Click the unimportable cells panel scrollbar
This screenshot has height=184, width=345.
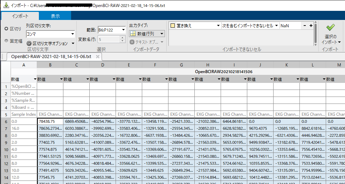click(316, 33)
